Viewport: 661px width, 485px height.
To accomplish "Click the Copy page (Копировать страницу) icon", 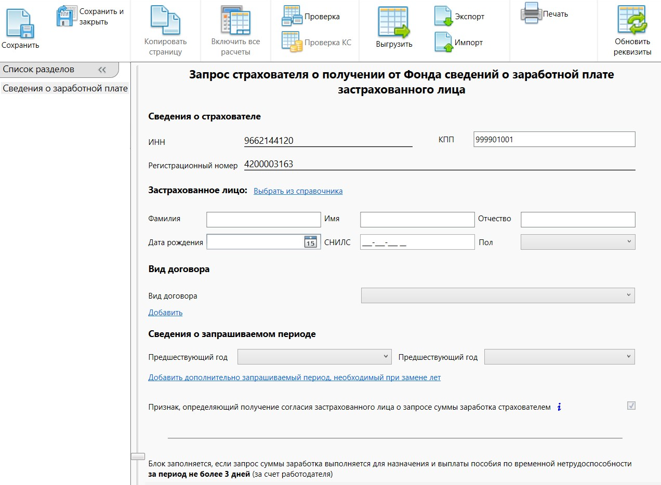I will [x=165, y=21].
